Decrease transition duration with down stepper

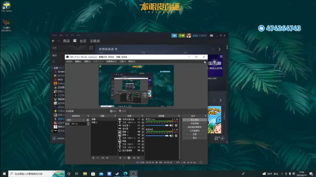[x=88, y=125]
